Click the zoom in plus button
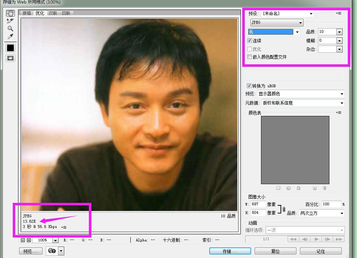357x258 pixels. coord(29,240)
